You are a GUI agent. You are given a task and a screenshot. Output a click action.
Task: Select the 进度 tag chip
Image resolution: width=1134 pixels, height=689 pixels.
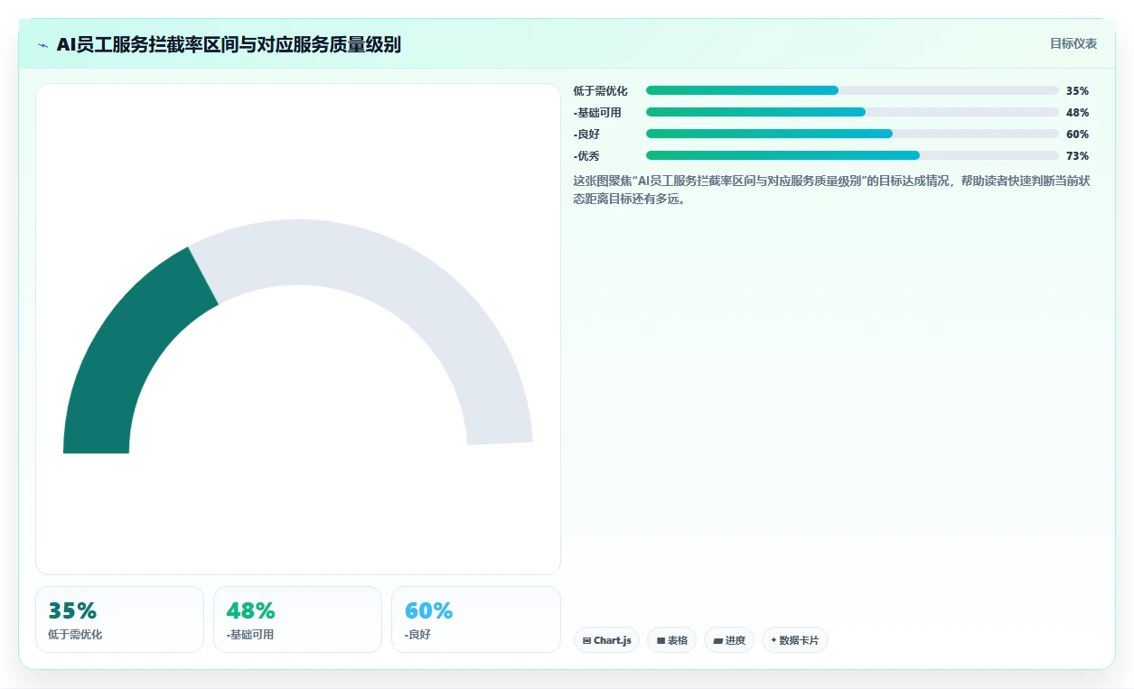click(x=729, y=640)
